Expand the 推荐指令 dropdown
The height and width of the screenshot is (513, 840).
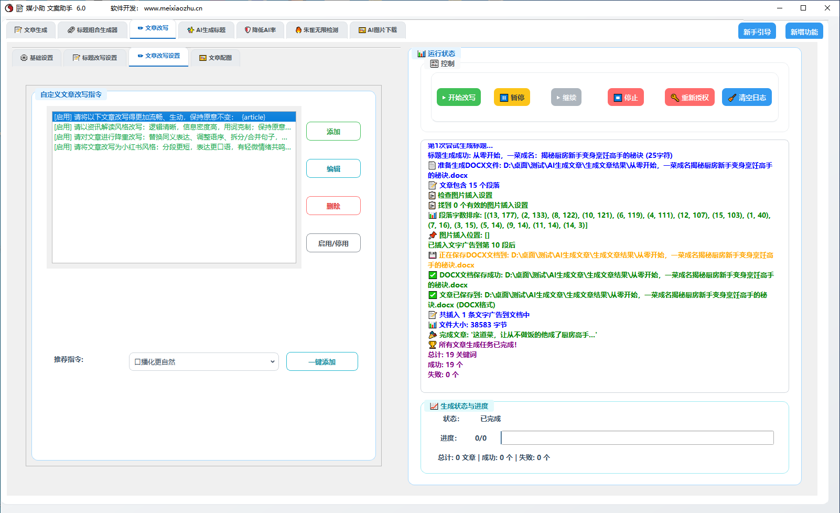pyautogui.click(x=203, y=362)
